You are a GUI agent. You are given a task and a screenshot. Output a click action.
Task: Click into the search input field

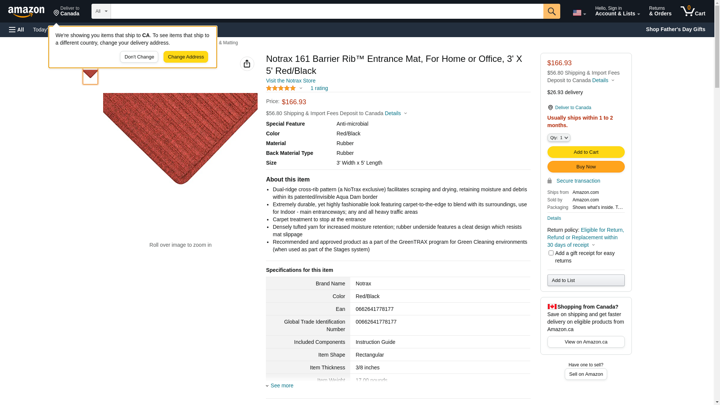[x=327, y=11]
